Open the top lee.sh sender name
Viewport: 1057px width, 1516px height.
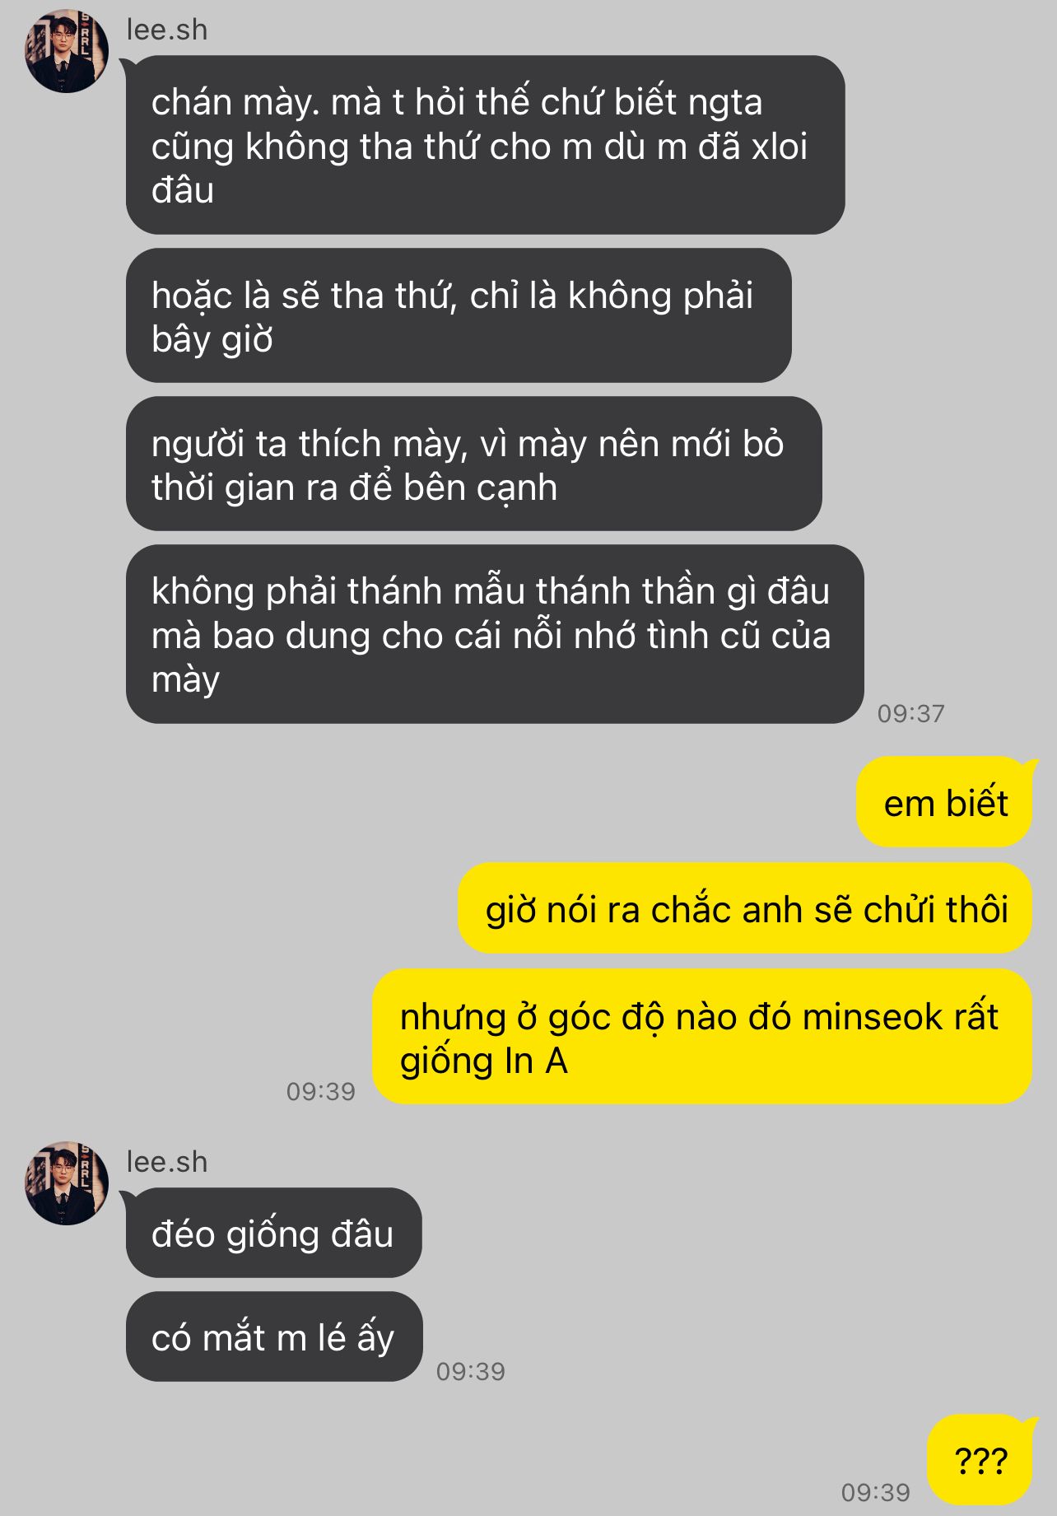click(167, 30)
